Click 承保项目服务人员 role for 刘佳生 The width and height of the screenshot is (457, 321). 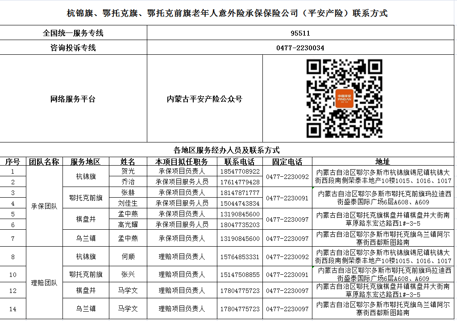[x=182, y=203]
